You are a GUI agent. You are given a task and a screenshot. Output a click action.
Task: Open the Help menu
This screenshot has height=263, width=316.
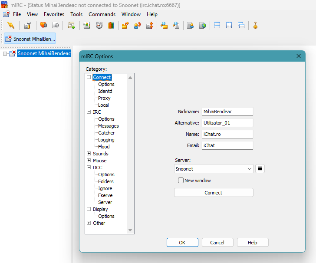click(152, 14)
